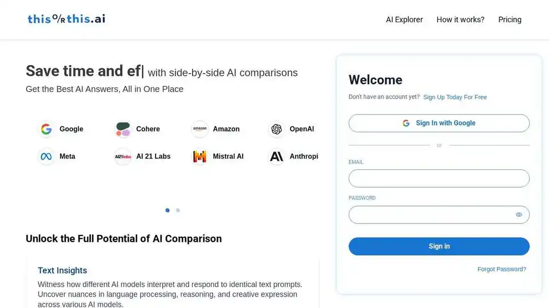Select the Anthropic logo icon
549x308 pixels.
[x=276, y=156]
